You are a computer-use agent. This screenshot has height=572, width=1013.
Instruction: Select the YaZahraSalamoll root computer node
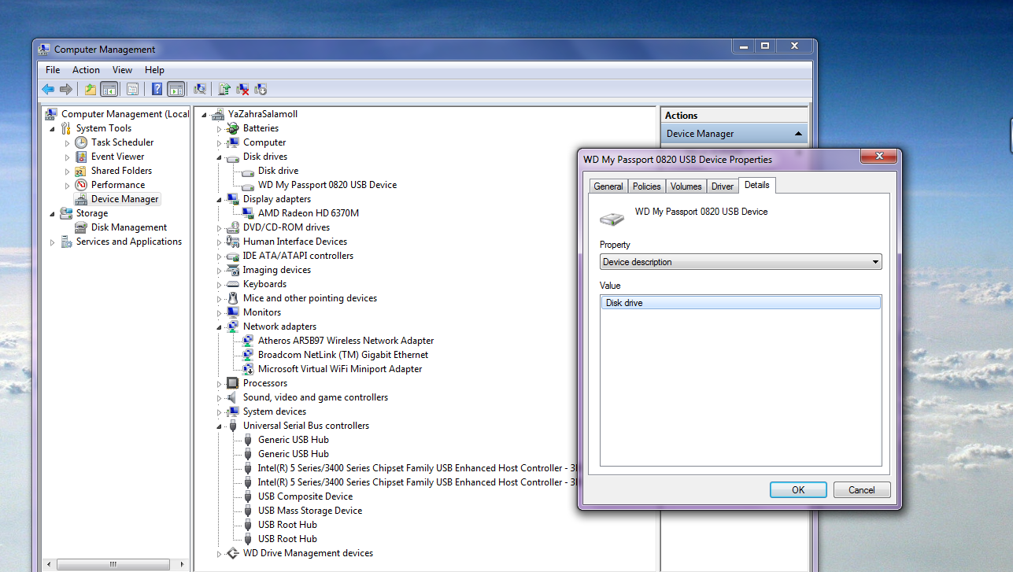(x=263, y=114)
